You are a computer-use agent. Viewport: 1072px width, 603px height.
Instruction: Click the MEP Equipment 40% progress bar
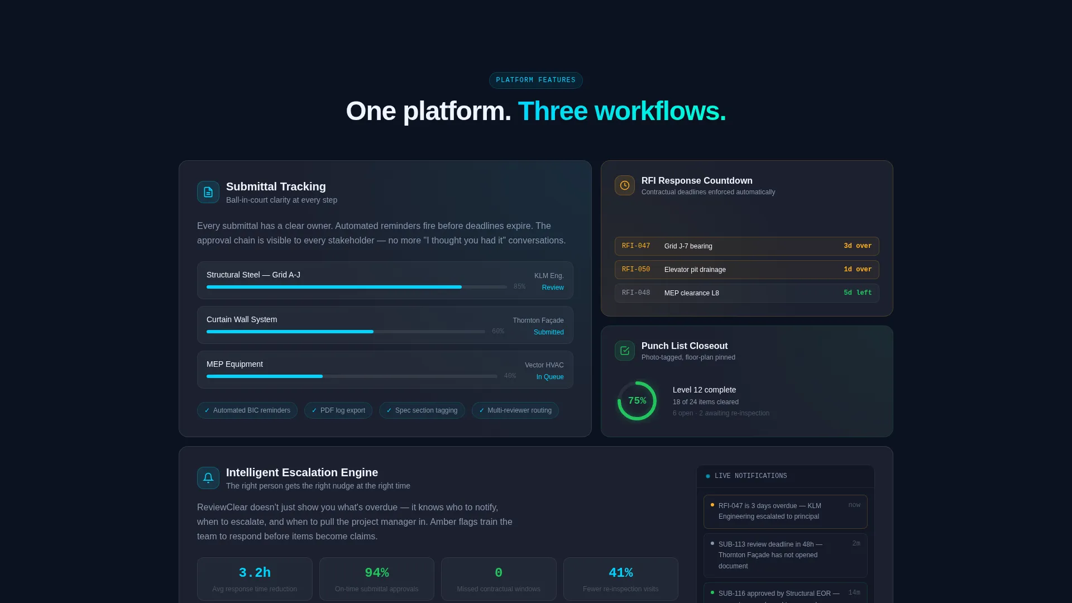352,376
